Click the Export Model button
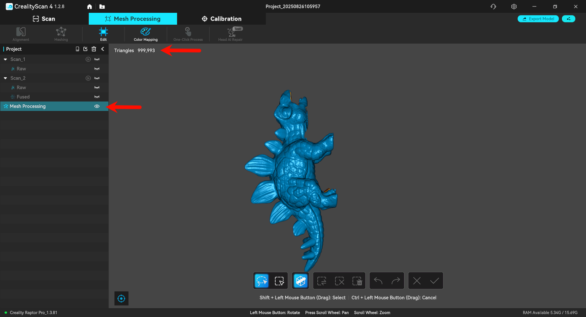The image size is (586, 317). click(538, 19)
